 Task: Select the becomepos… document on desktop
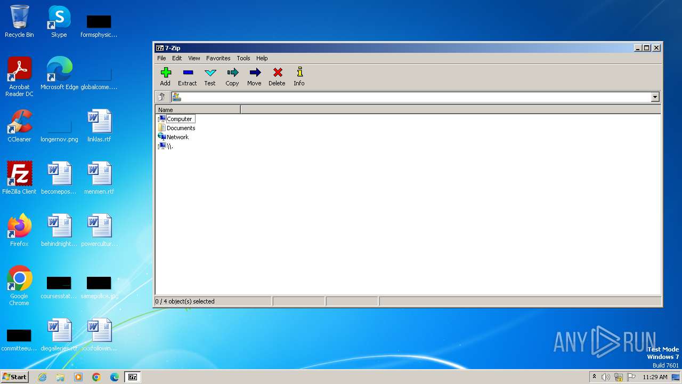pos(59,178)
